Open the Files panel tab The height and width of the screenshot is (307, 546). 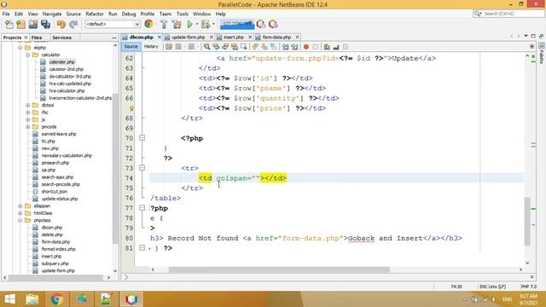click(37, 38)
